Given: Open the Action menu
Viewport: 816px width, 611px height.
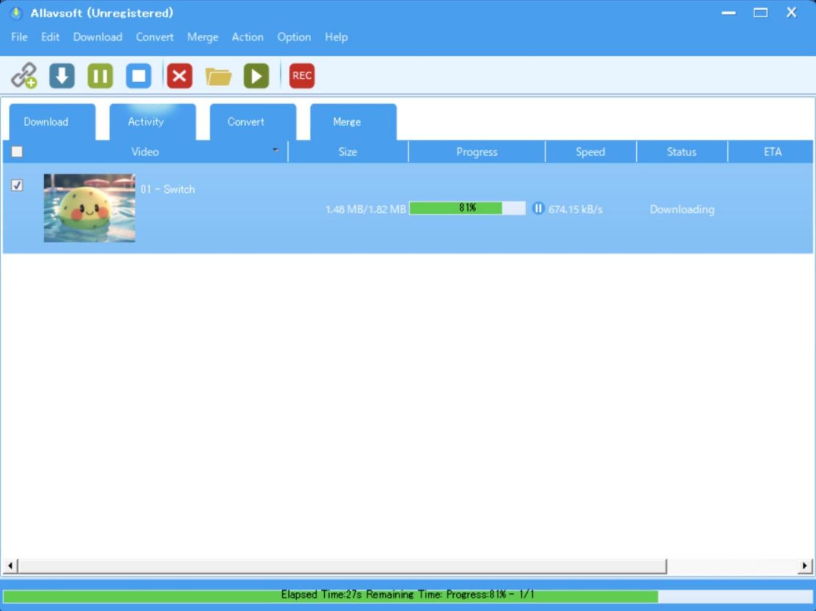Looking at the screenshot, I should (247, 37).
